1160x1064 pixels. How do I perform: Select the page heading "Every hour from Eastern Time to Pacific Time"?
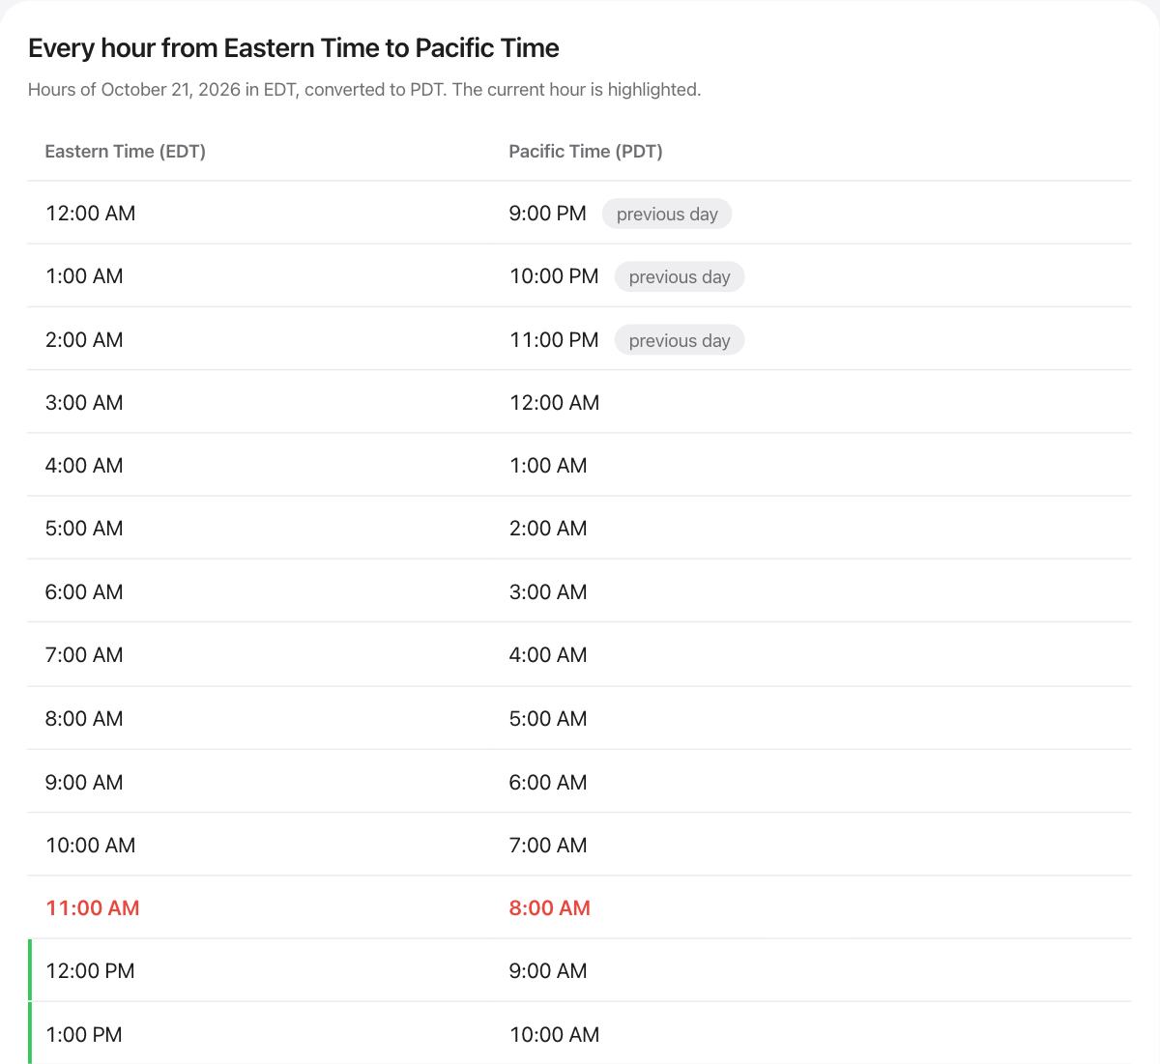tap(294, 48)
